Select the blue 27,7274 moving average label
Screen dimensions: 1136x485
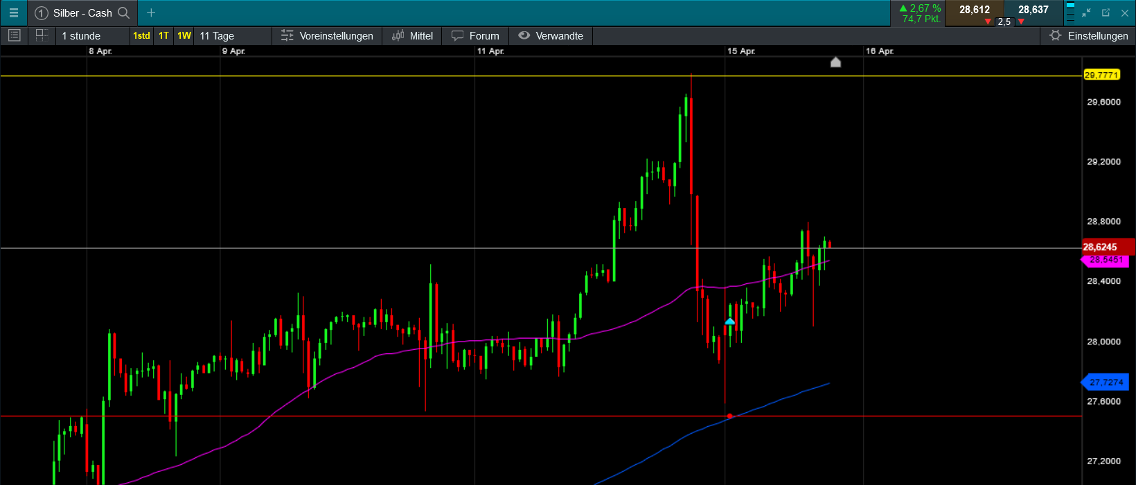click(1105, 382)
